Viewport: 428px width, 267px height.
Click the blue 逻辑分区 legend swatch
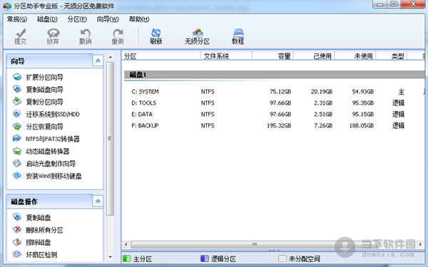tap(205, 258)
